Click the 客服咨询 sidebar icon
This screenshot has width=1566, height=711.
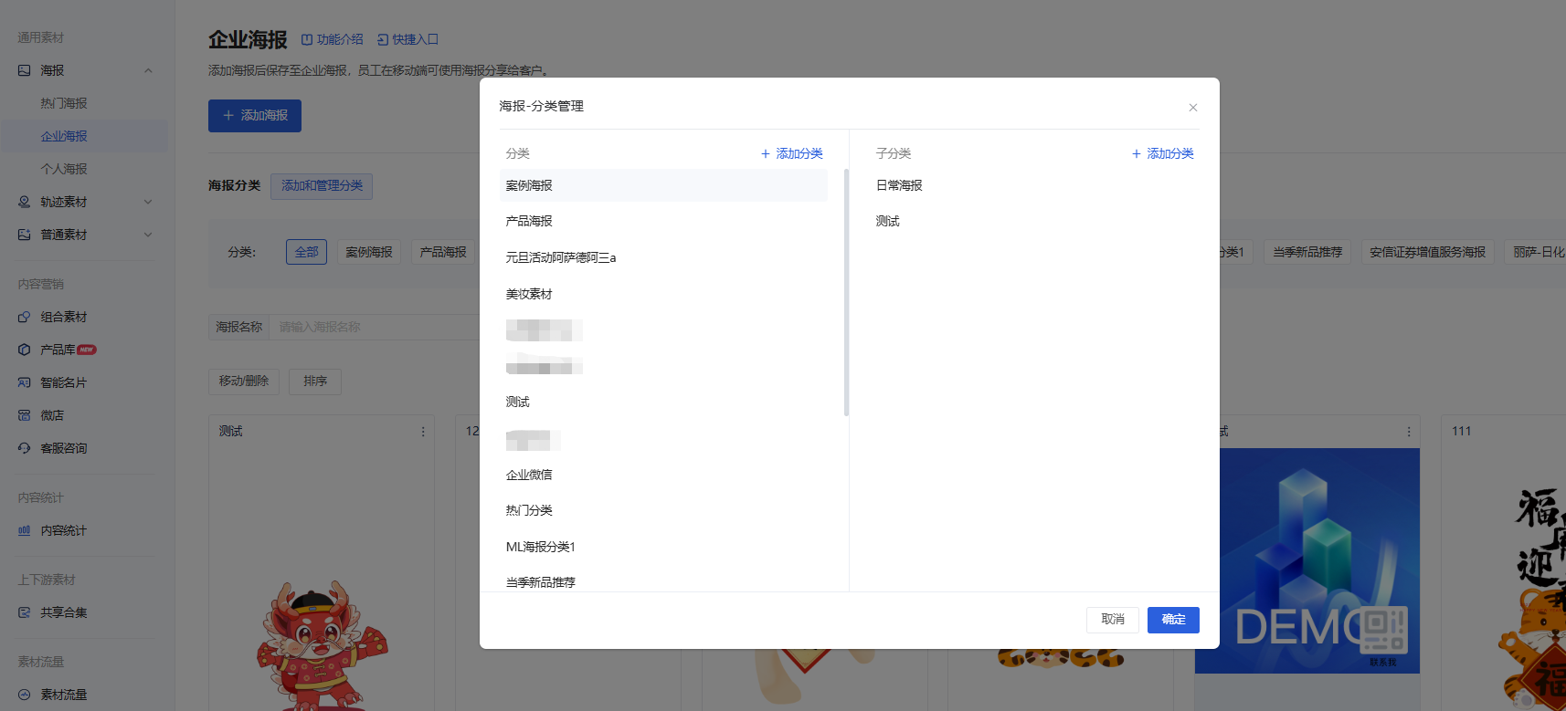pyautogui.click(x=25, y=448)
